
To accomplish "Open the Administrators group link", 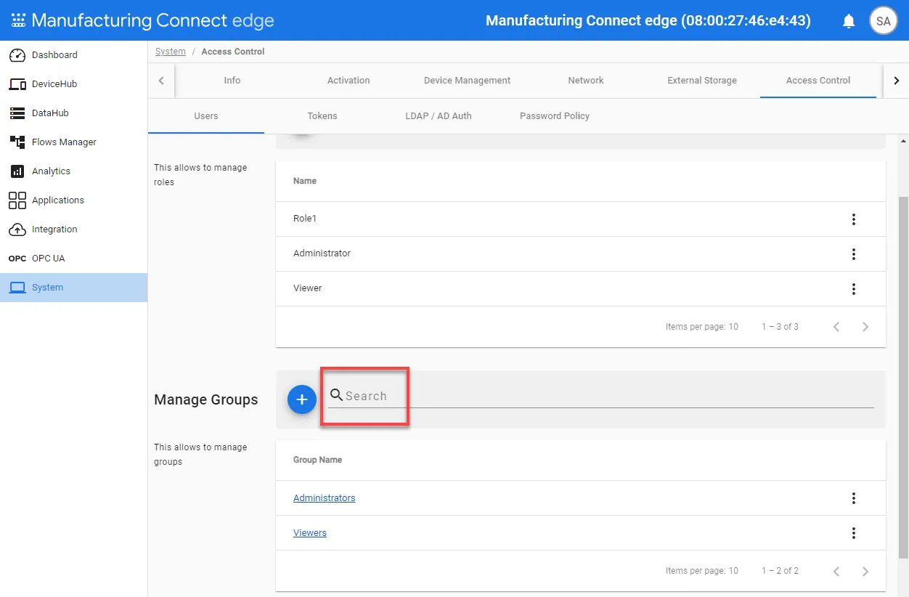I will click(x=325, y=498).
